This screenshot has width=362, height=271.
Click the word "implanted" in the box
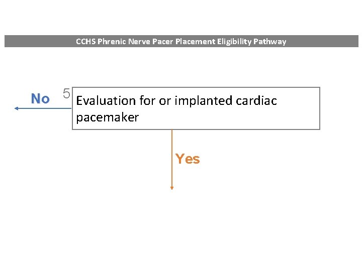click(x=203, y=101)
